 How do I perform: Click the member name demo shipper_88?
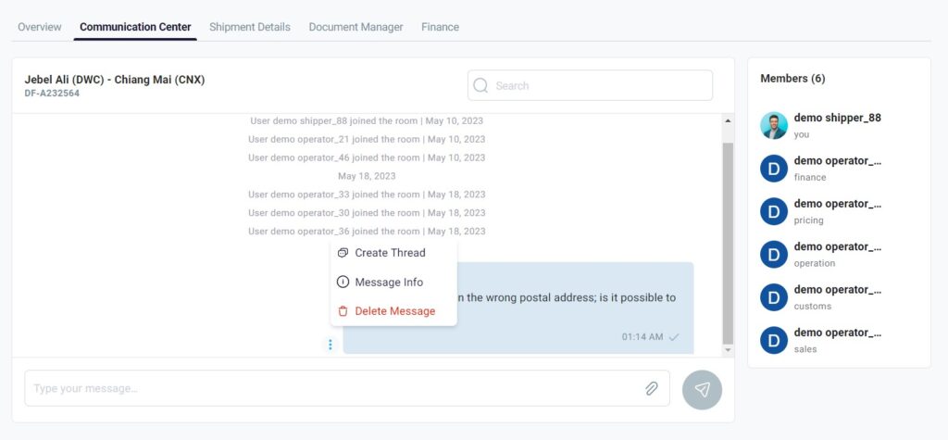[x=837, y=118]
